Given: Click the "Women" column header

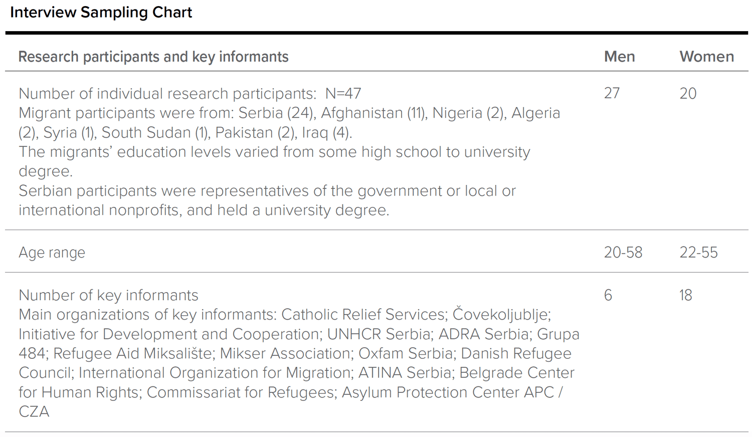Looking at the screenshot, I should pyautogui.click(x=706, y=57).
